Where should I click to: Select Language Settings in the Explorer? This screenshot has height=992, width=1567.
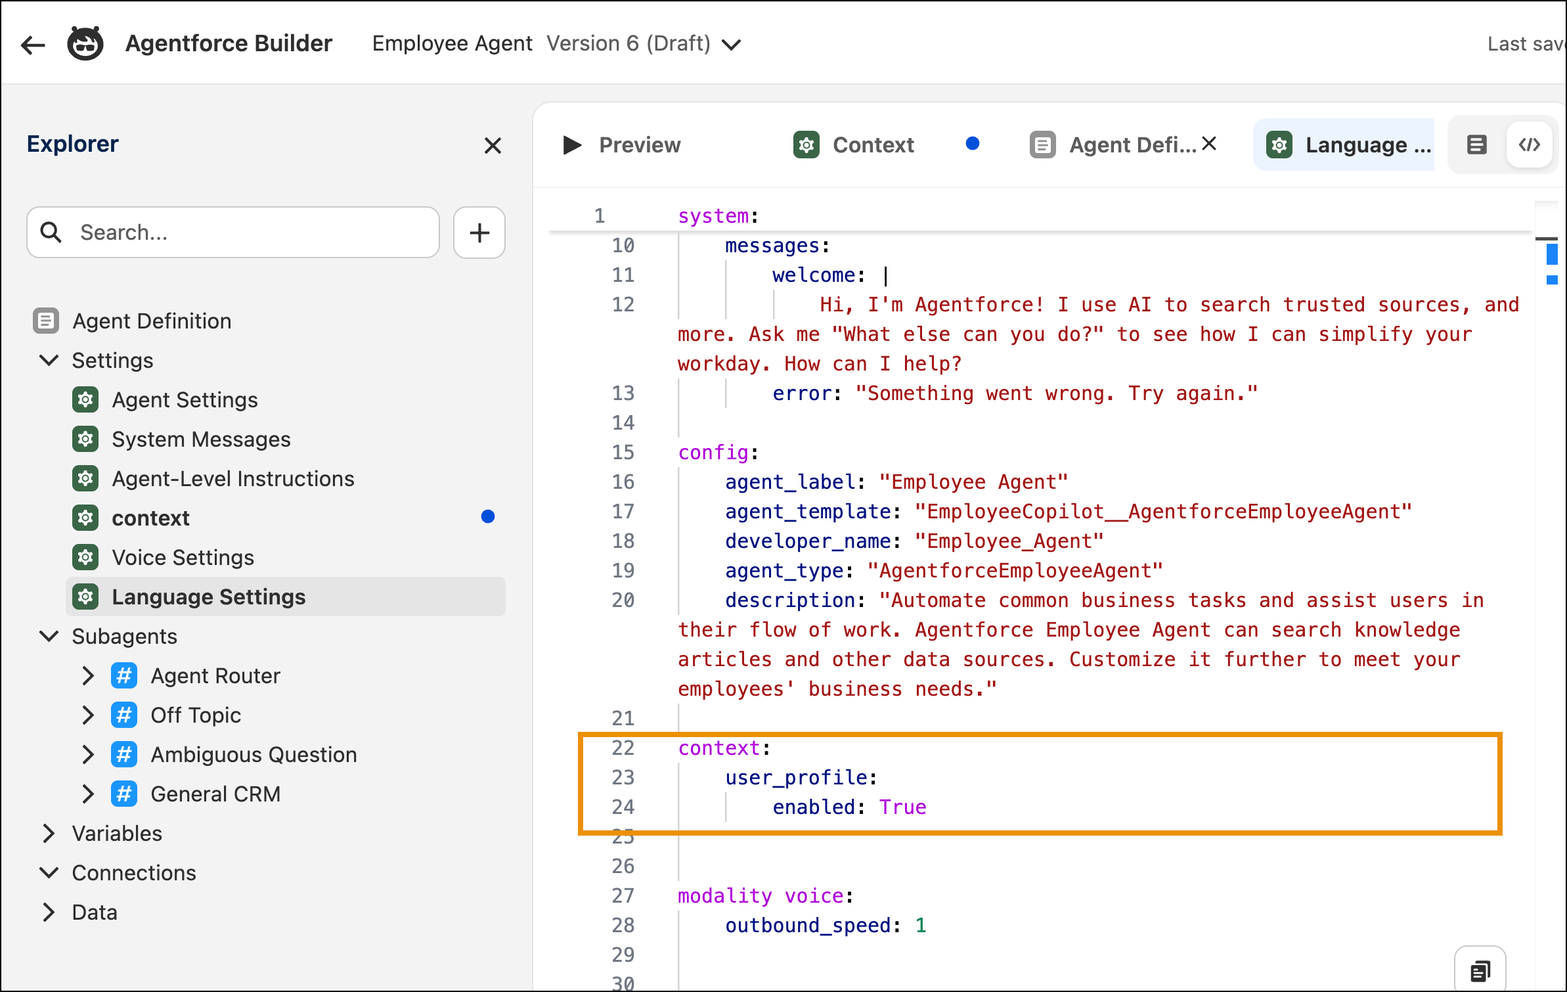click(286, 597)
